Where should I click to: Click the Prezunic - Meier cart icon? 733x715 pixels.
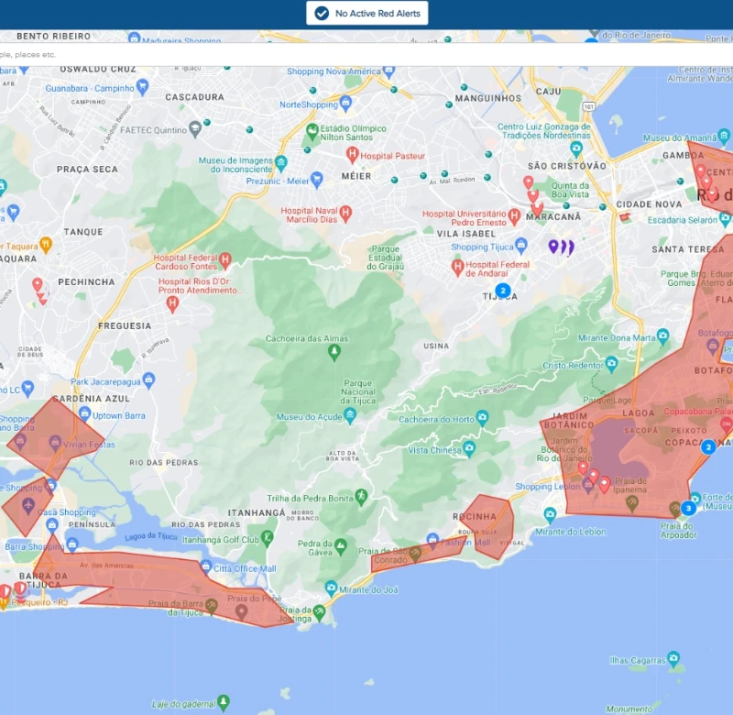[316, 180]
